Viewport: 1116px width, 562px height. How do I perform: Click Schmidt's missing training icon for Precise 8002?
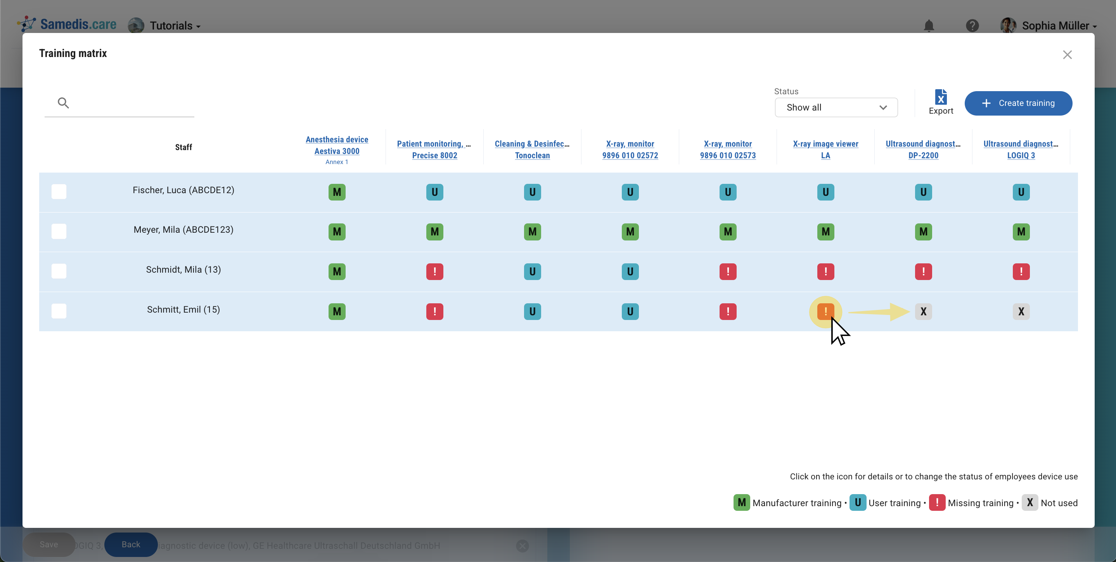(434, 271)
